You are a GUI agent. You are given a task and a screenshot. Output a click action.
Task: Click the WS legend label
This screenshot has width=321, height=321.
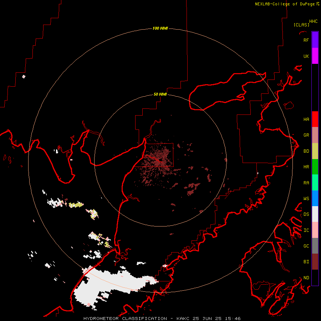coord(306,198)
